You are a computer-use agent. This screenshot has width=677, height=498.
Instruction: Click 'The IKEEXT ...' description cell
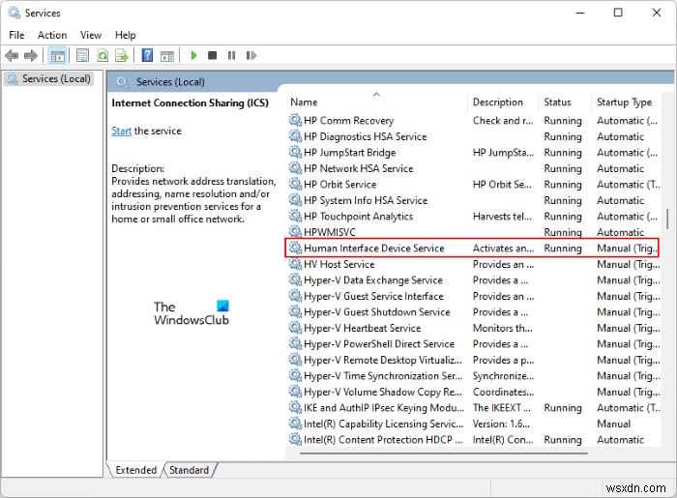point(502,408)
